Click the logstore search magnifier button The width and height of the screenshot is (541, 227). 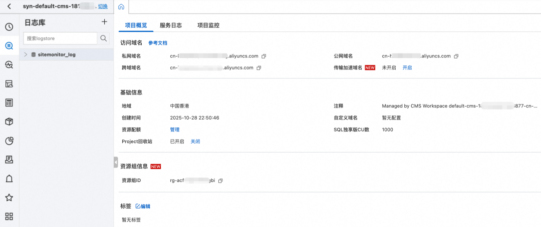point(103,38)
